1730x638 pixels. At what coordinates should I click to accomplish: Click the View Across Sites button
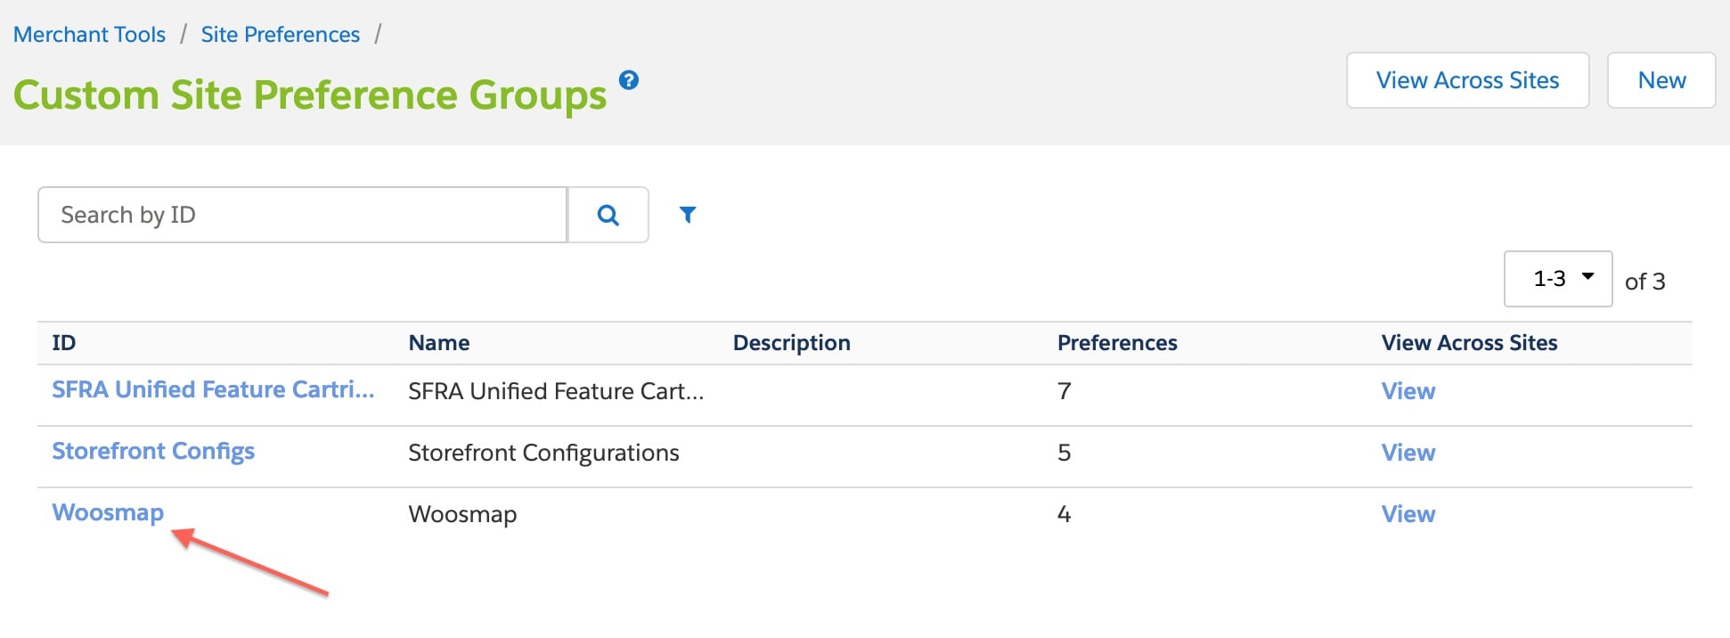click(x=1467, y=80)
